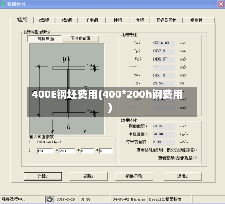
Task: Click the Iy value 1067.8
Action: click(164, 51)
